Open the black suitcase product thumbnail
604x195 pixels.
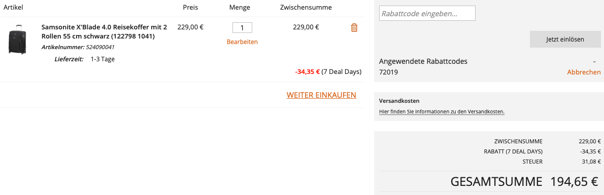click(x=16, y=39)
